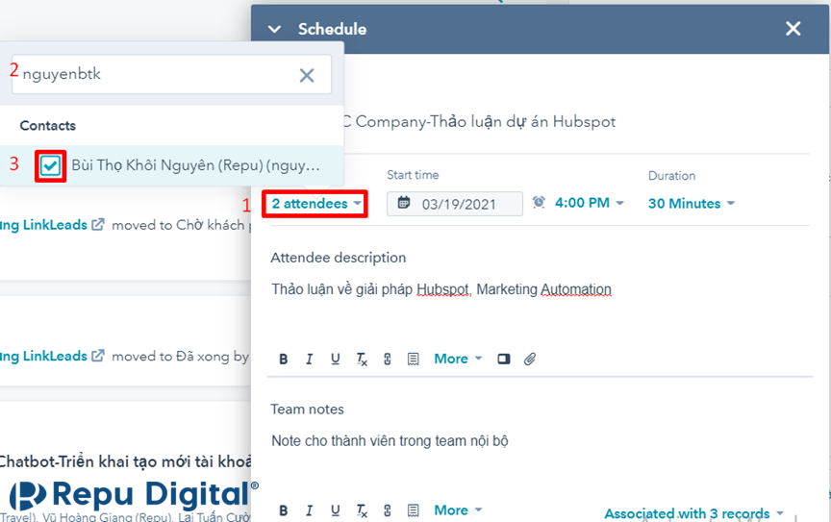Click the paperclip attachment icon
The height and width of the screenshot is (522, 831).
[530, 360]
